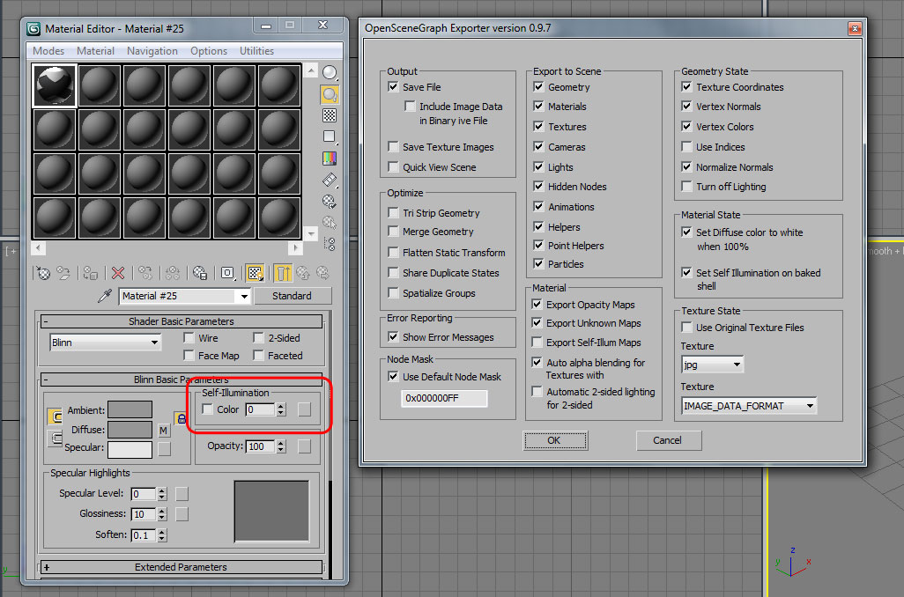Enable Export Self-Illum Maps checkbox

click(x=537, y=343)
